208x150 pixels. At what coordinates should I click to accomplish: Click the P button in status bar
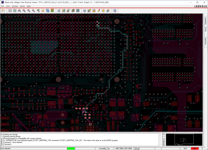pyautogui.click(x=135, y=148)
